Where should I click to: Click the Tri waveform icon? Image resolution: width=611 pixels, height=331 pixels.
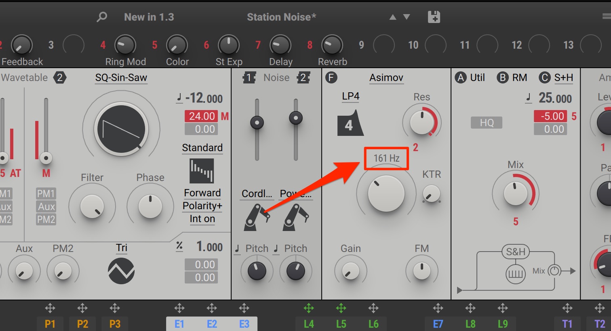click(x=121, y=271)
